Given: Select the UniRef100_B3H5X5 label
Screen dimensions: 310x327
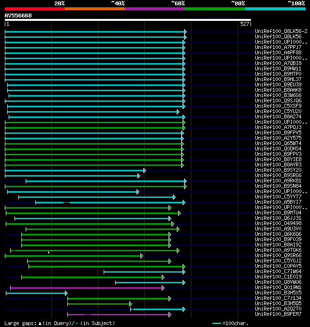Looking at the screenshot, I should (x=278, y=293).
